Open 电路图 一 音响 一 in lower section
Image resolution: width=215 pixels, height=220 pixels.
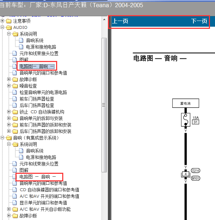[x=37, y=177]
